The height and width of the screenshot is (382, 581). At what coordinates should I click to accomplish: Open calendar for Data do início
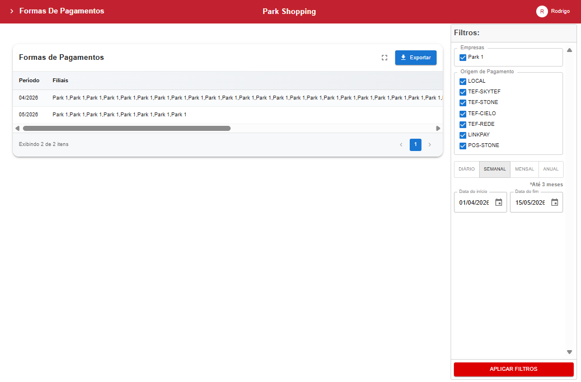point(499,202)
